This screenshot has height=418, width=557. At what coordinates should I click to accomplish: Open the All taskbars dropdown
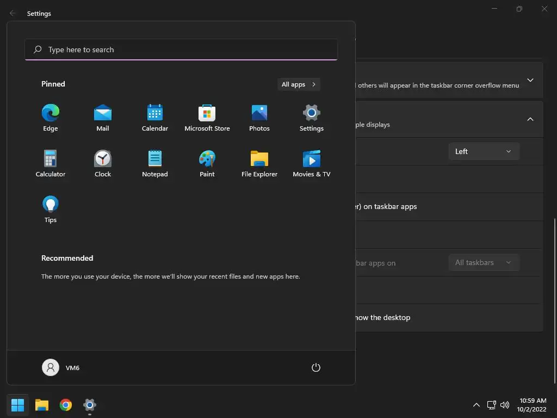pyautogui.click(x=484, y=263)
